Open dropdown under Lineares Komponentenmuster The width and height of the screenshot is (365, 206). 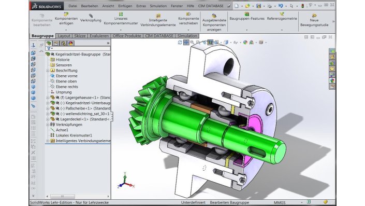[x=121, y=30]
